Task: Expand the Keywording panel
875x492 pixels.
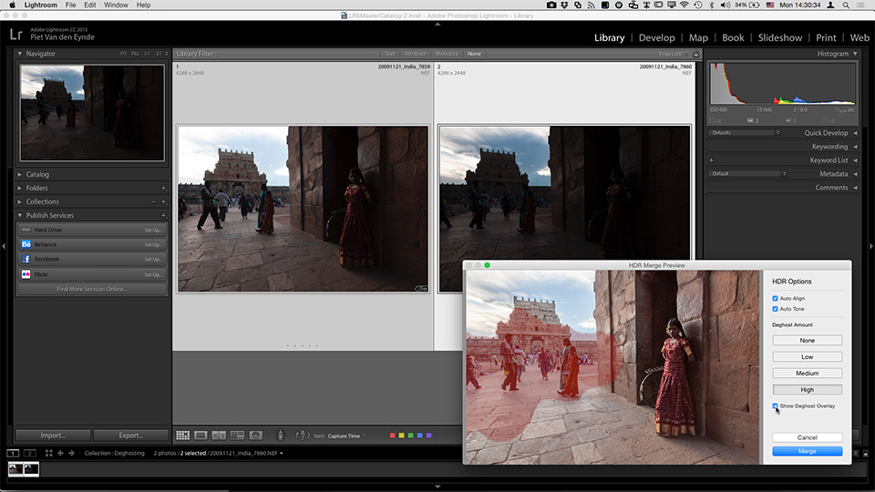Action: (855, 147)
